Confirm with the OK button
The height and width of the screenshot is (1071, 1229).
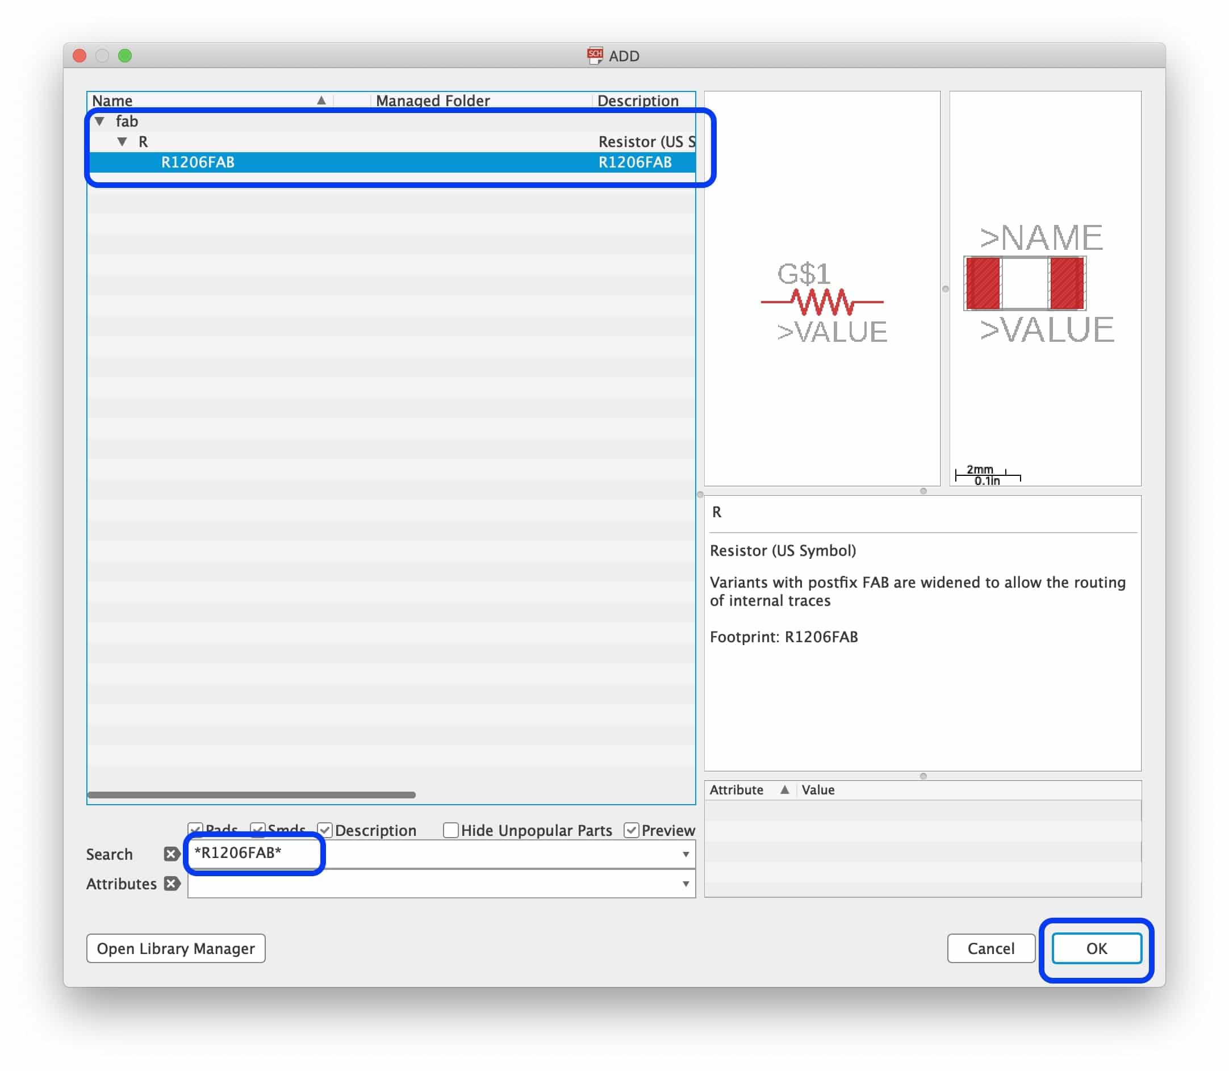1097,948
